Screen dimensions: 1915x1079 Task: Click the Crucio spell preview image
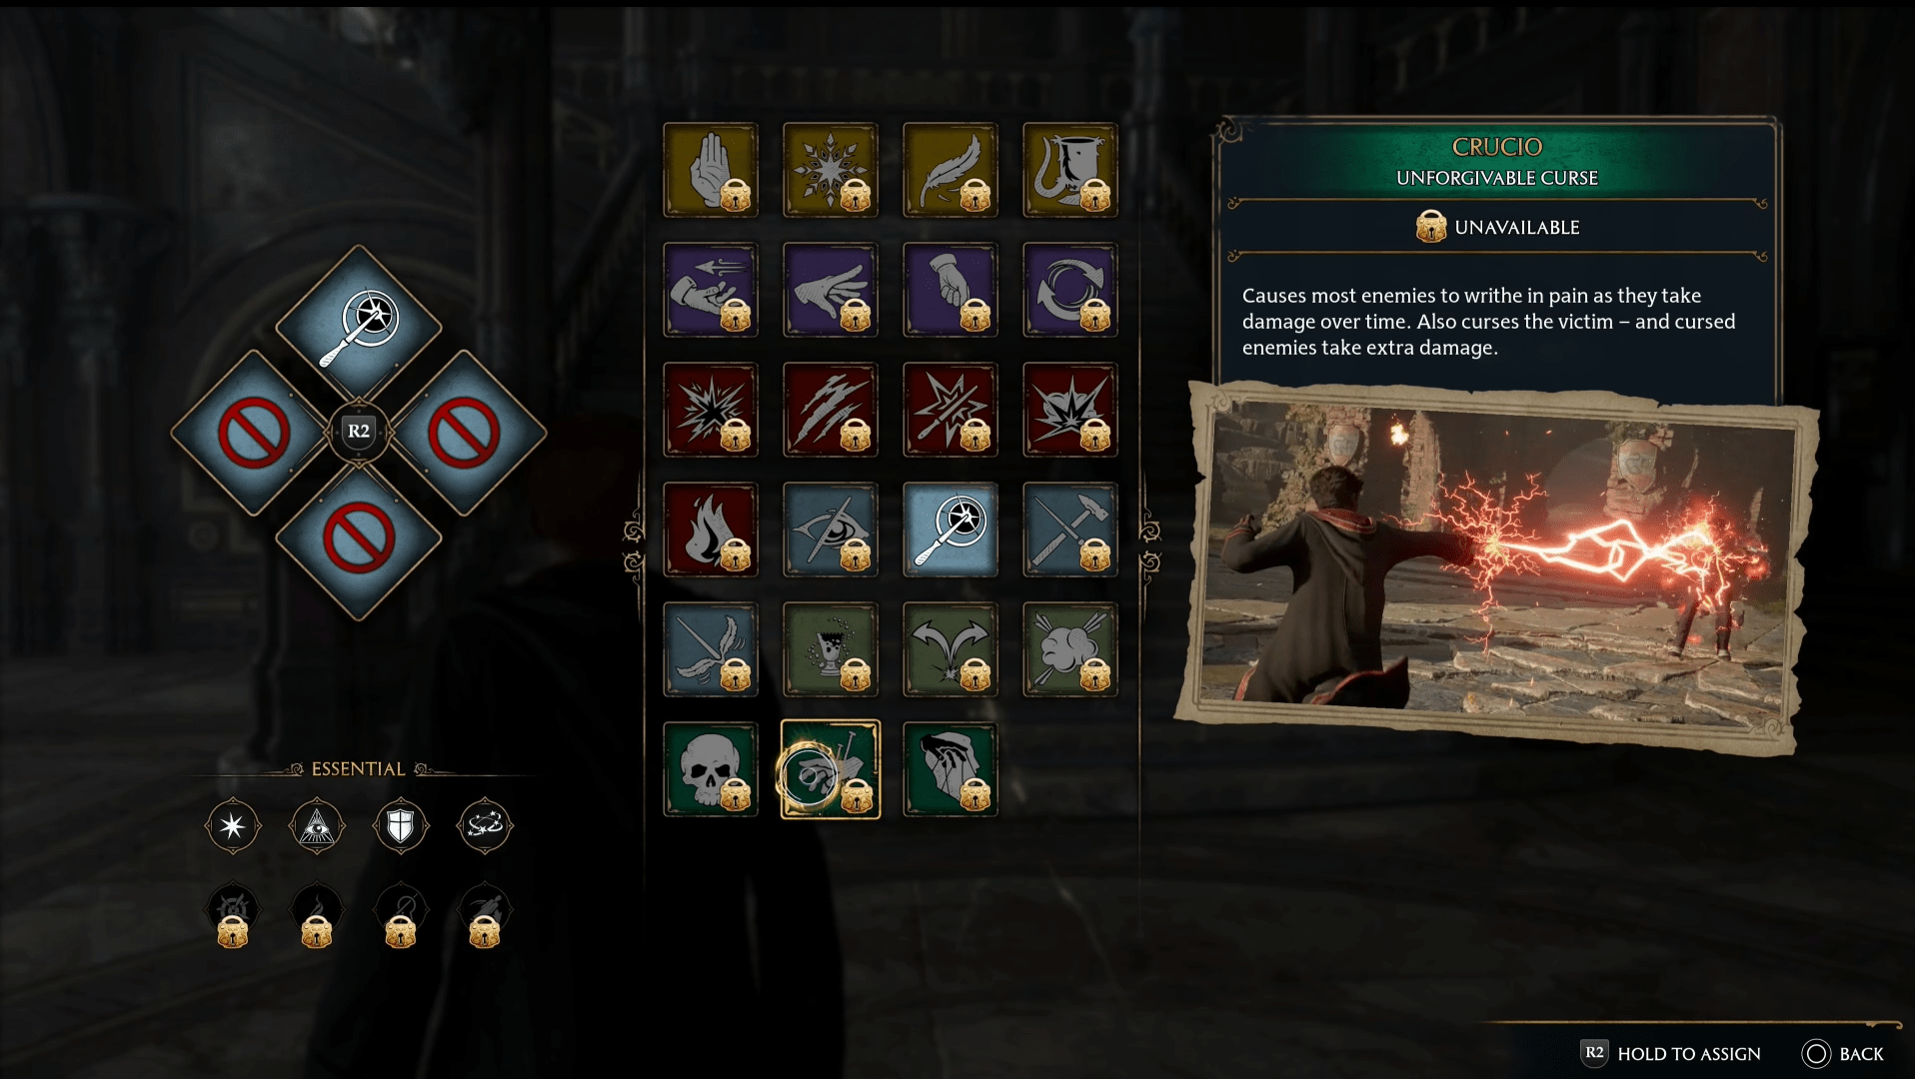click(x=1496, y=566)
